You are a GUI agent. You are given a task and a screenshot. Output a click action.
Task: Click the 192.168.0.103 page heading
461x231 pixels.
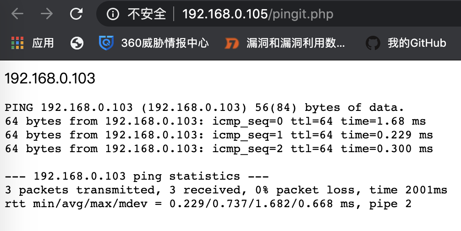(x=50, y=79)
